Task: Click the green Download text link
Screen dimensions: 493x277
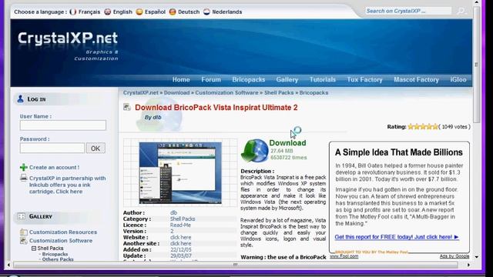Action: (287, 143)
